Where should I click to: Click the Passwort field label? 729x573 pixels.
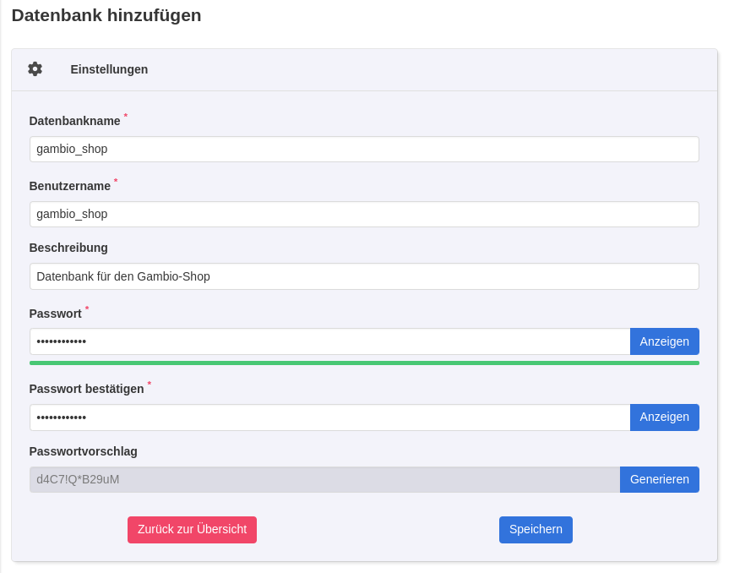point(57,313)
